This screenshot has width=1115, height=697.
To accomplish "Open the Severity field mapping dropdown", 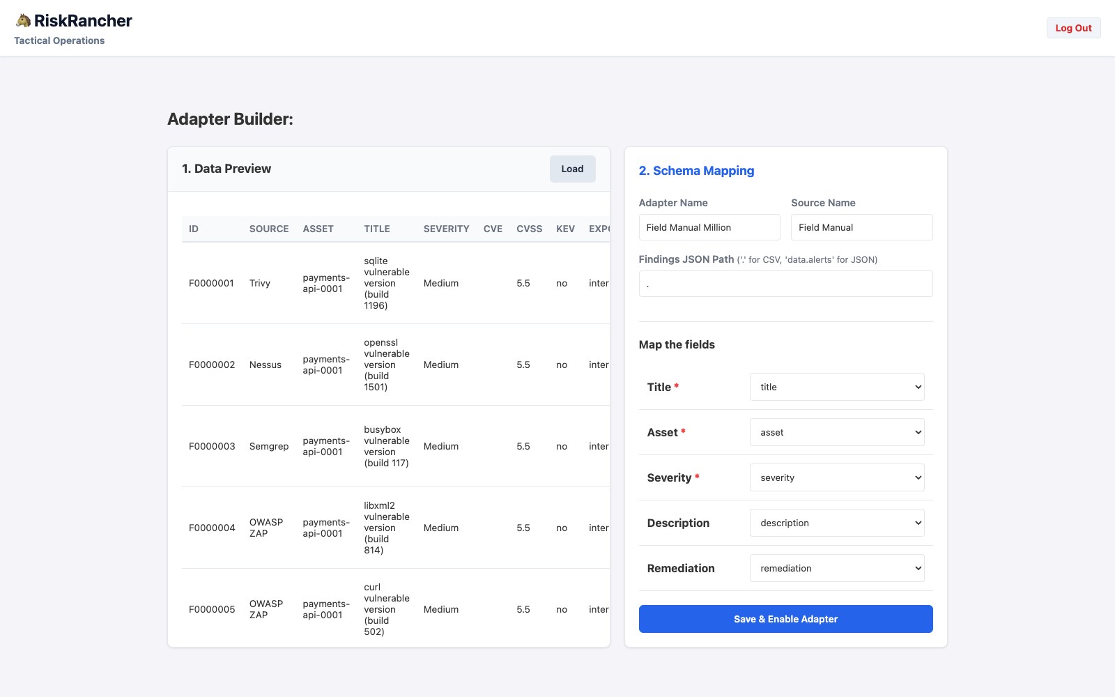I will pyautogui.click(x=837, y=477).
